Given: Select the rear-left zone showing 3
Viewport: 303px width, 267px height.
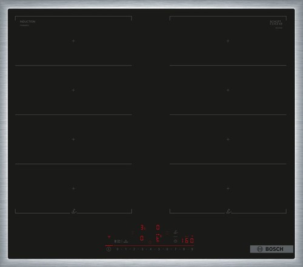Looking at the screenshot, I should (142, 228).
